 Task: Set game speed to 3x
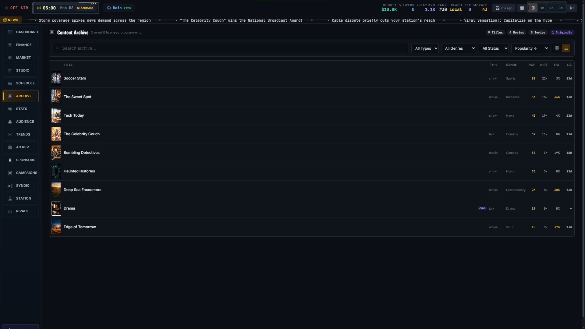point(560,8)
